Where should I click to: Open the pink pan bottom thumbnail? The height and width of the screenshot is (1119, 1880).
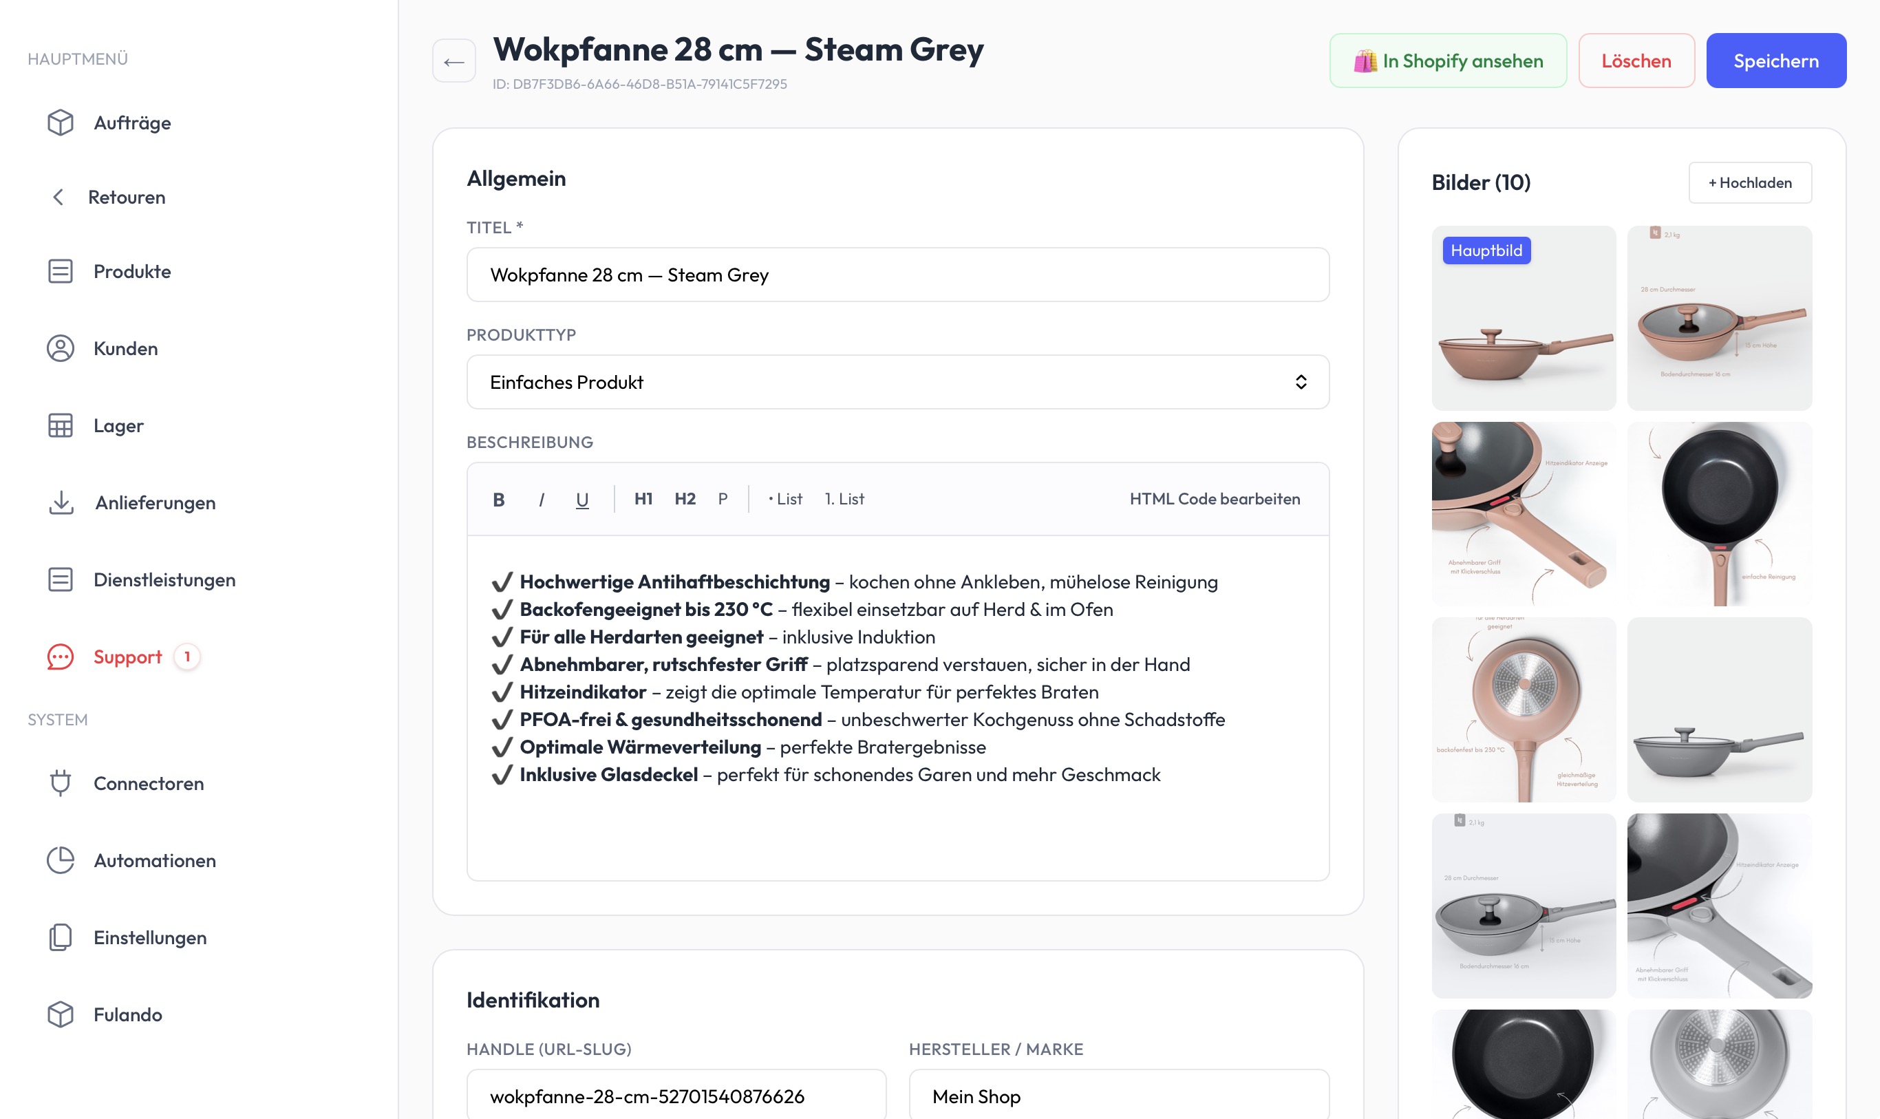(1524, 710)
